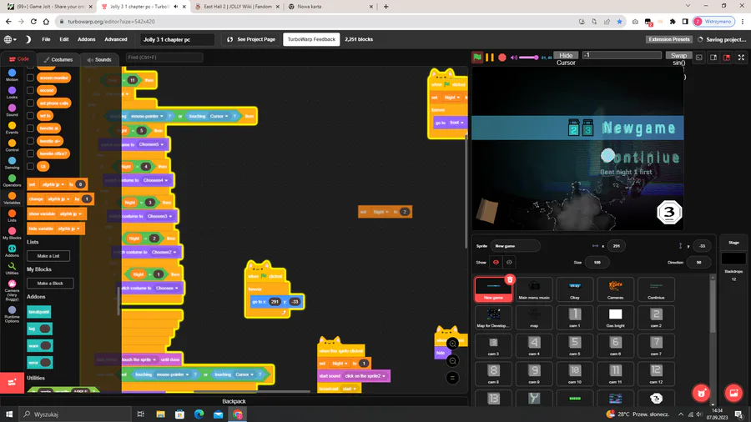Open Microsoft Edge from the taskbar
The image size is (751, 422).
pyautogui.click(x=199, y=414)
